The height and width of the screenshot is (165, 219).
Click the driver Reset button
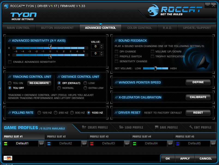[198, 113]
